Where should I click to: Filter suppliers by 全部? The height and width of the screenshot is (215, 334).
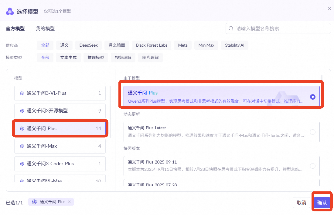point(45,45)
